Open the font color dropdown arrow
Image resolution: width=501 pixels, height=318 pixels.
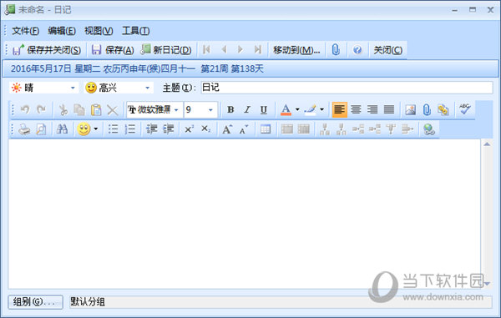pyautogui.click(x=297, y=110)
